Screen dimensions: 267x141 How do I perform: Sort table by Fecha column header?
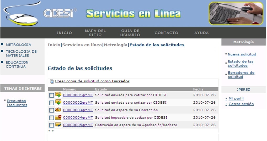[x=198, y=89]
